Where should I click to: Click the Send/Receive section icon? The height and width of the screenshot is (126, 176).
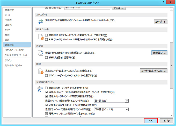(40, 53)
